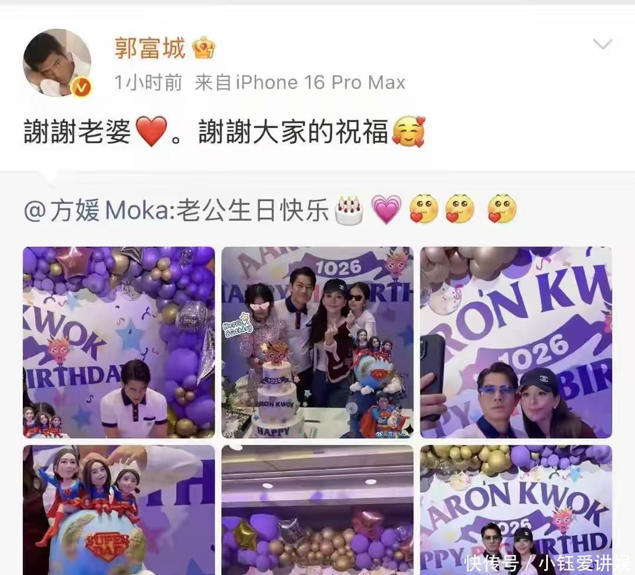
Task: Click the red heart emoji in post
Action: [151, 131]
